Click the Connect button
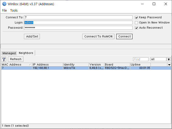Image resolution: width=172 pixels, height=129 pixels. click(x=124, y=36)
